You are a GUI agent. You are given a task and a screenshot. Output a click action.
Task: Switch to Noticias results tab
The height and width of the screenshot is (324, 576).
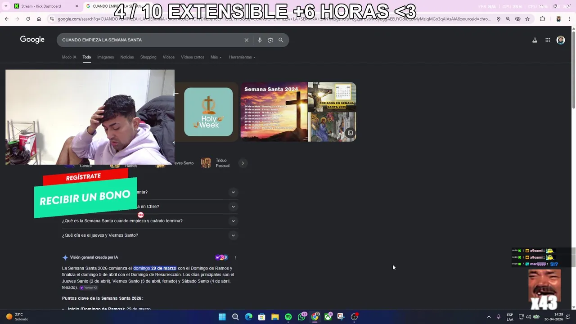point(127,57)
